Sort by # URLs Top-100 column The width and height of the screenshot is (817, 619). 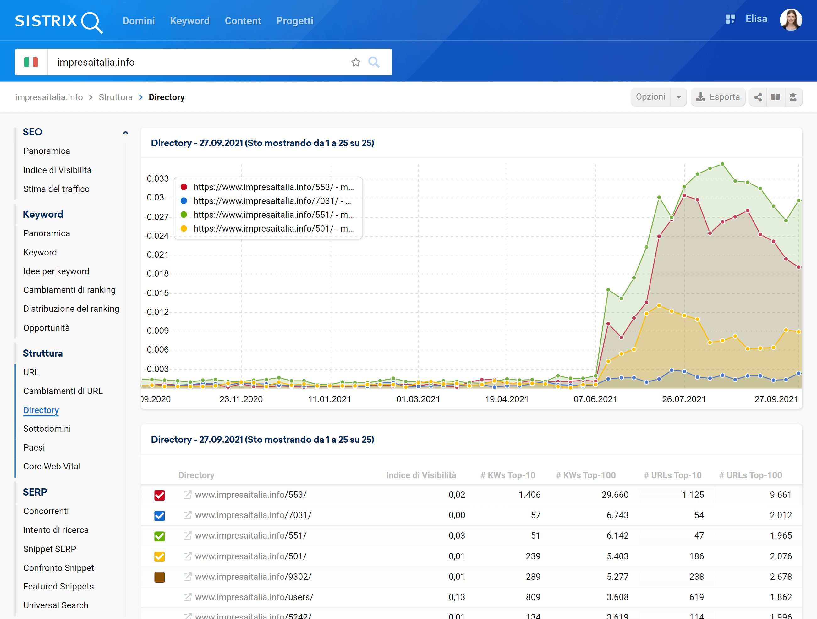[750, 475]
